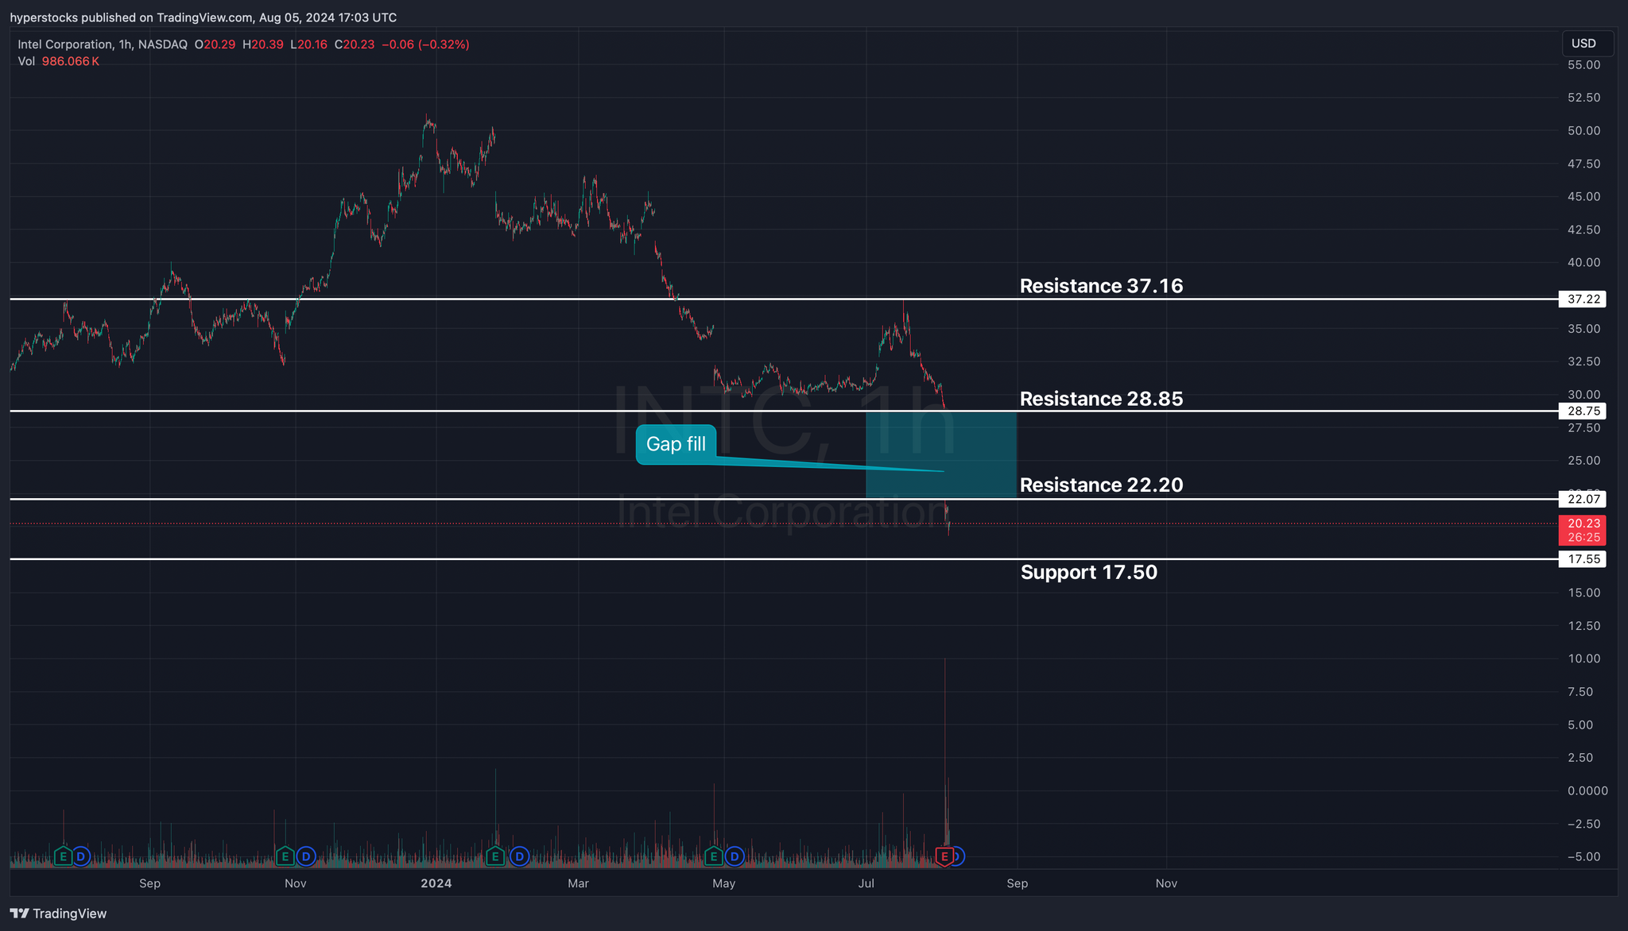Select the Gap fill callout label

tap(676, 444)
